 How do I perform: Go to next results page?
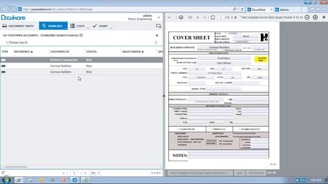(81, 173)
